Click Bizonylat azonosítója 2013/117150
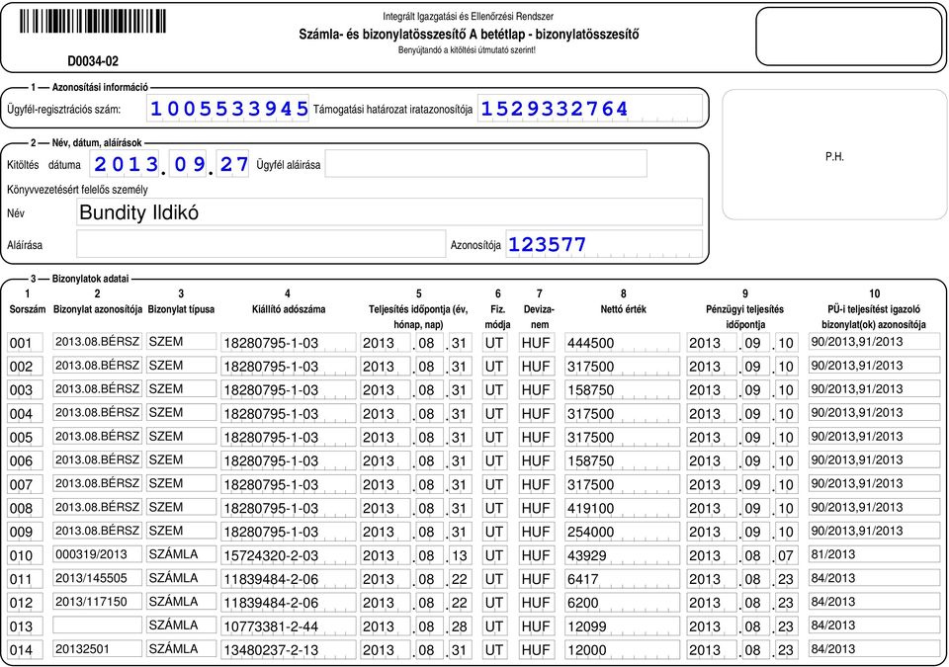The width and height of the screenshot is (949, 667). pyautogui.click(x=98, y=602)
